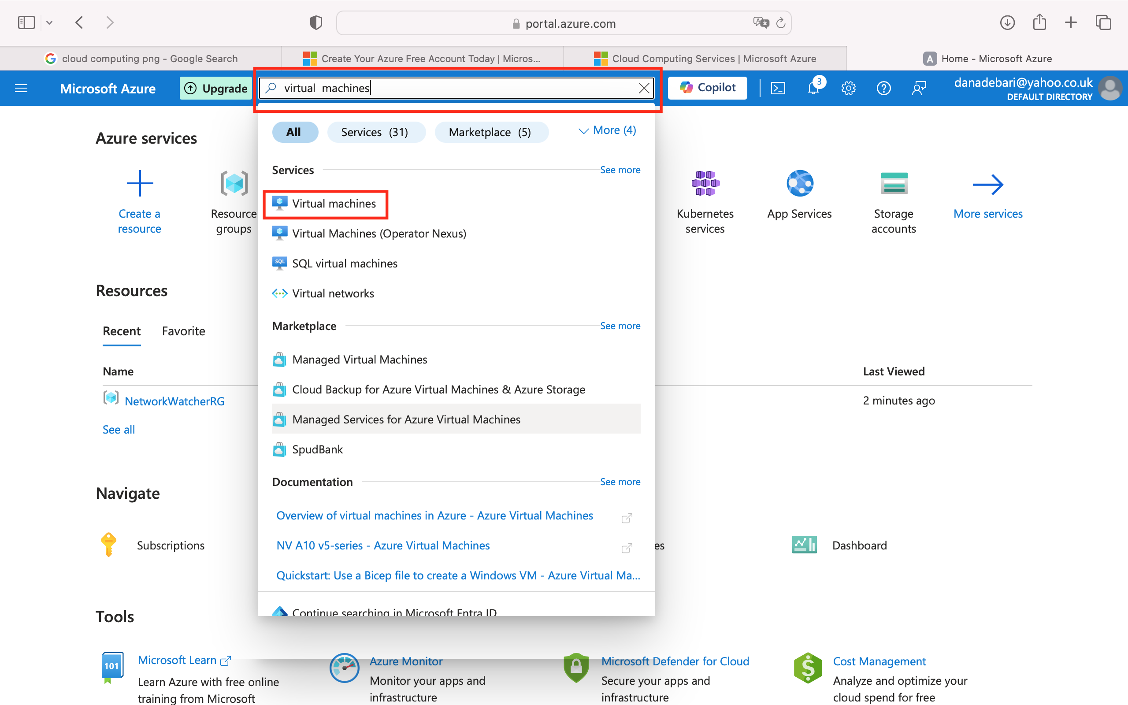The image size is (1128, 705).
Task: Open the portal settings gear
Action: pos(848,88)
